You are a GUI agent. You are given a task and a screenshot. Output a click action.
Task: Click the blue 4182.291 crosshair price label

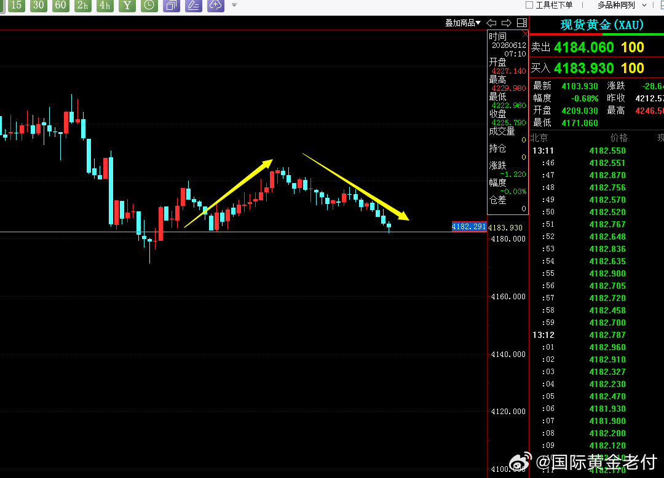tap(468, 226)
